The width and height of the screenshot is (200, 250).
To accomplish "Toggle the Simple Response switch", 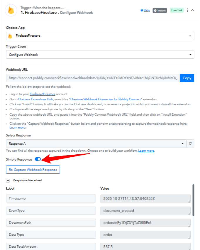I will [x=38, y=159].
